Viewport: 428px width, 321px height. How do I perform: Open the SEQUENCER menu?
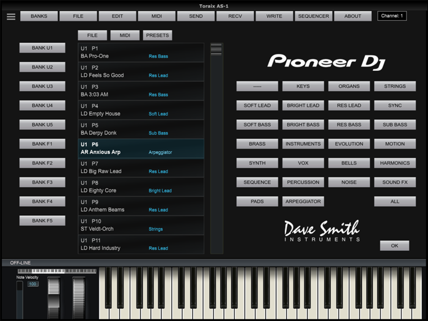[x=314, y=16]
